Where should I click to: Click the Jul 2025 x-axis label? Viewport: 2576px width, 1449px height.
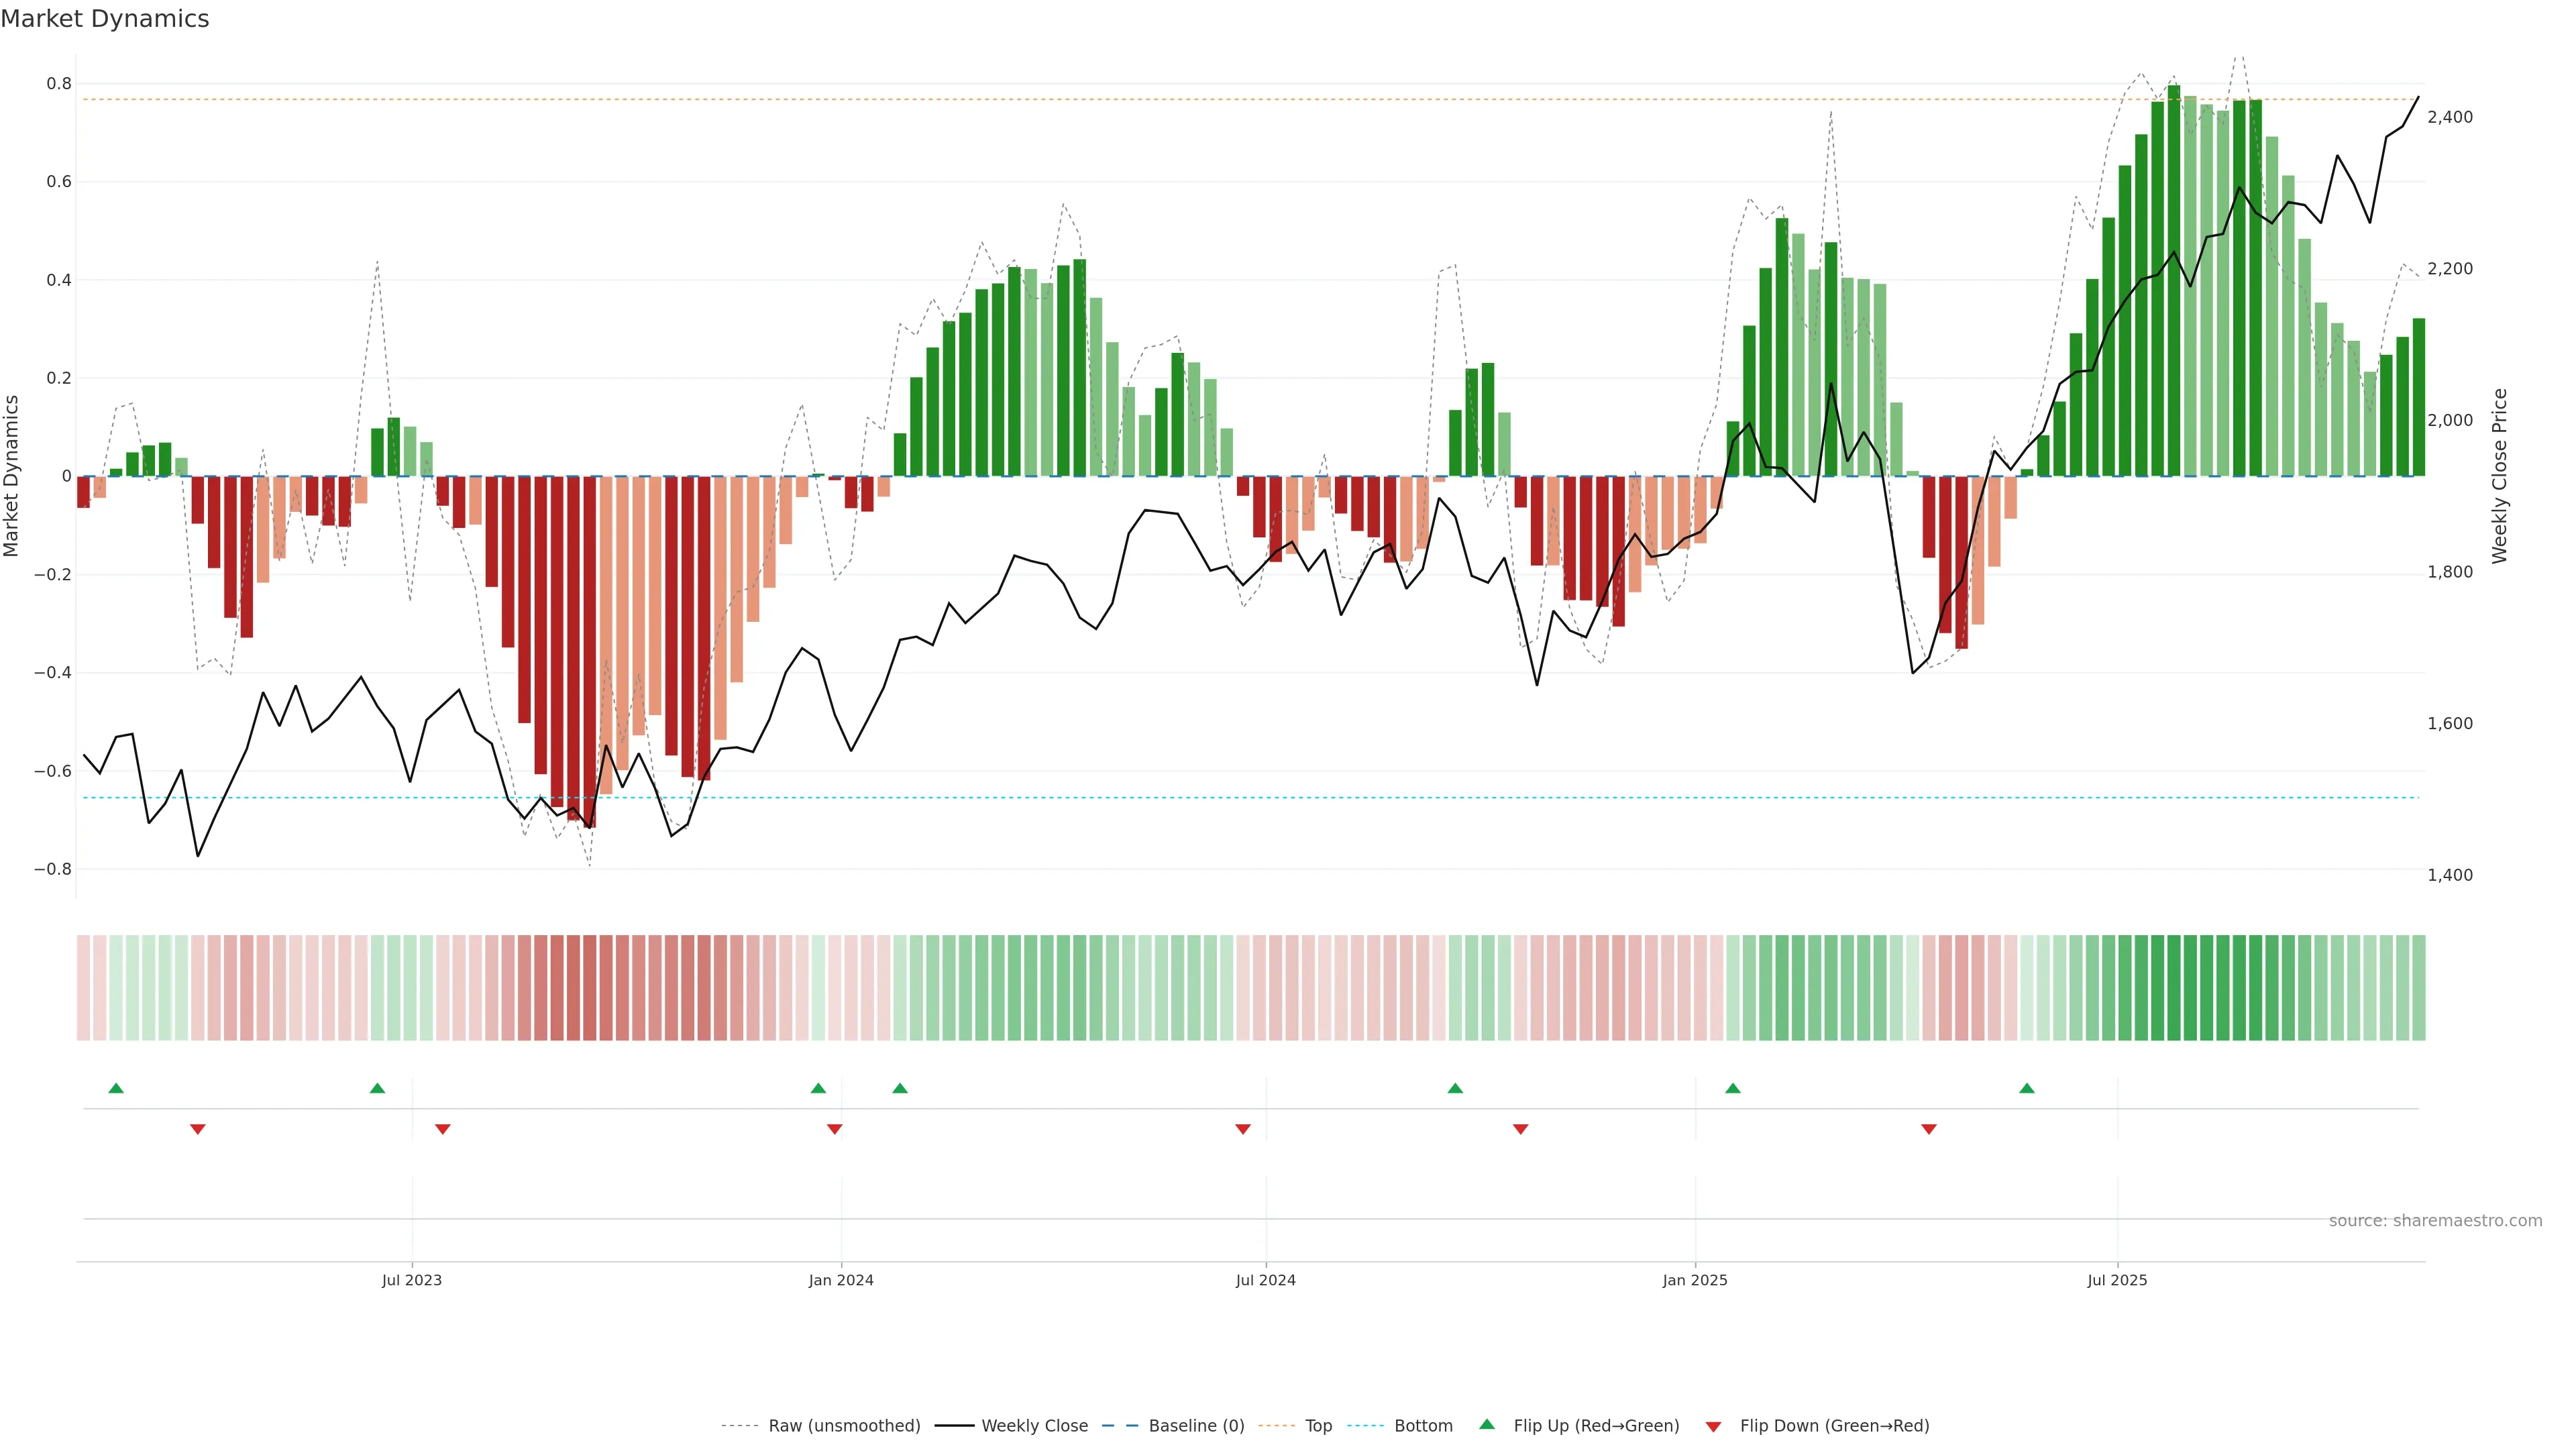point(2117,1280)
